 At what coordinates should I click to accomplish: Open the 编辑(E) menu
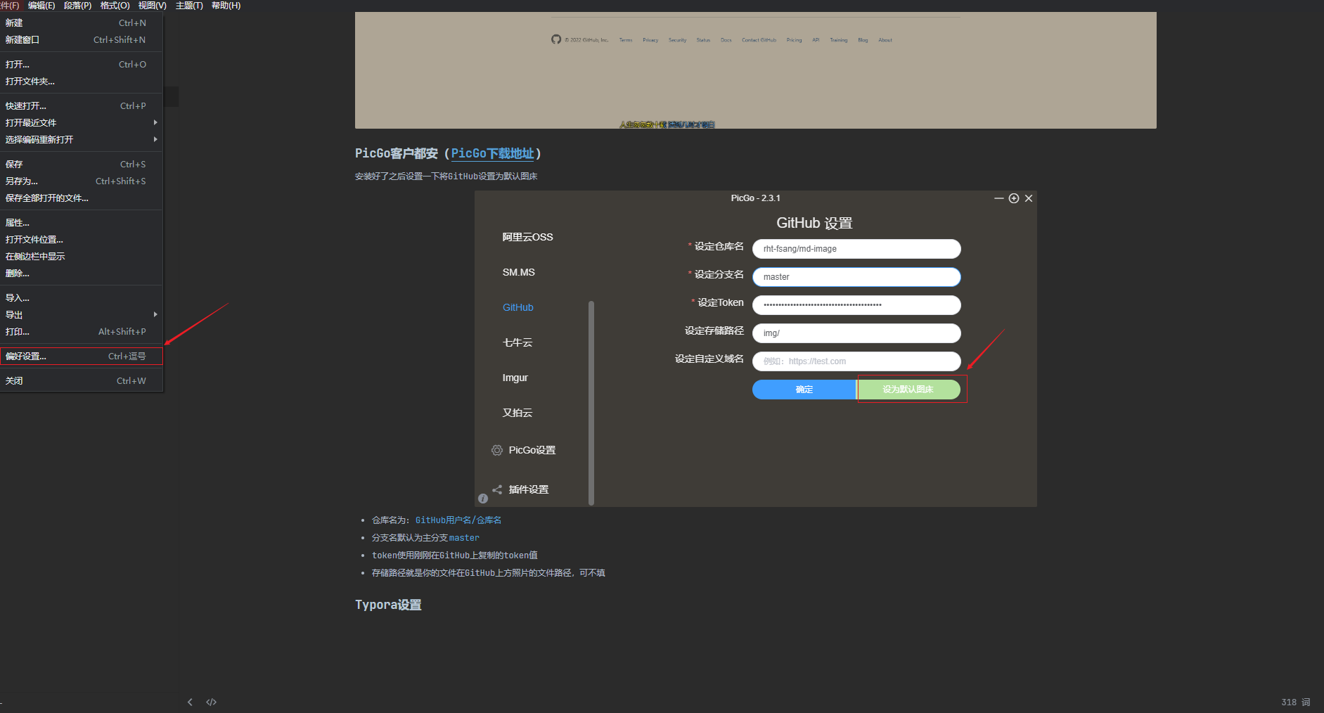coord(41,6)
